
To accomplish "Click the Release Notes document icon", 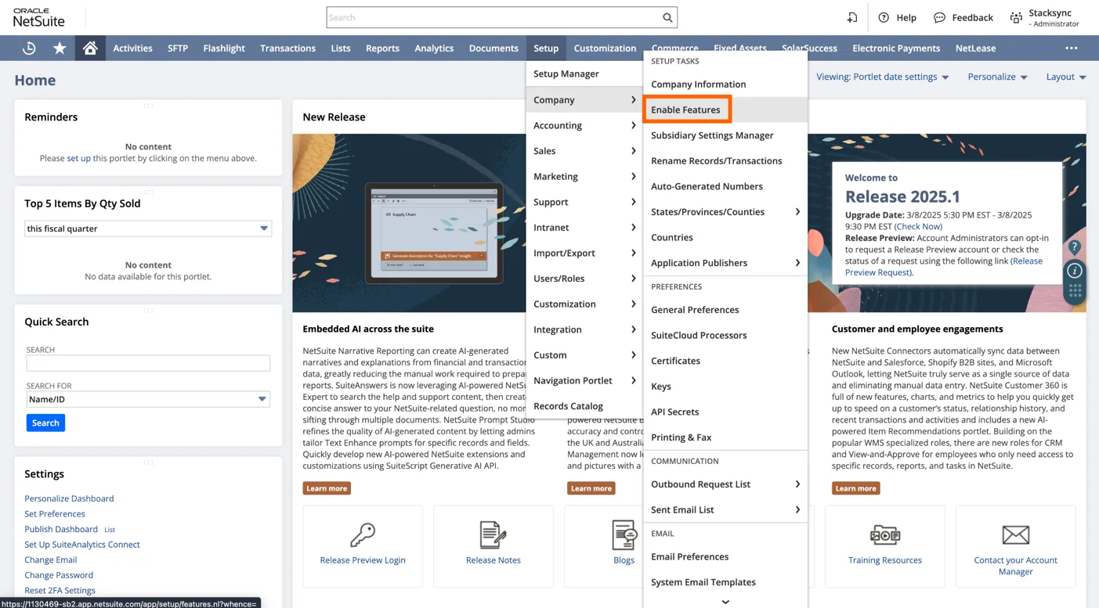I will tap(493, 534).
